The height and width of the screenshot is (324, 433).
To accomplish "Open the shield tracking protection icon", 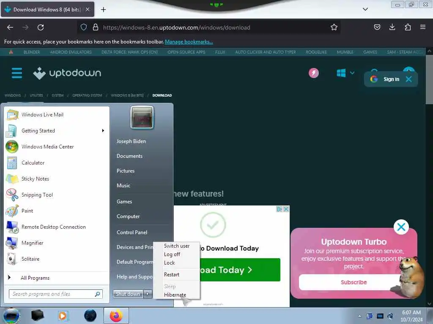I will [84, 27].
